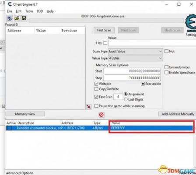Screen dimensions: 196x175
Task: Click the red arrow add-to-list icon
Action: point(89,107)
